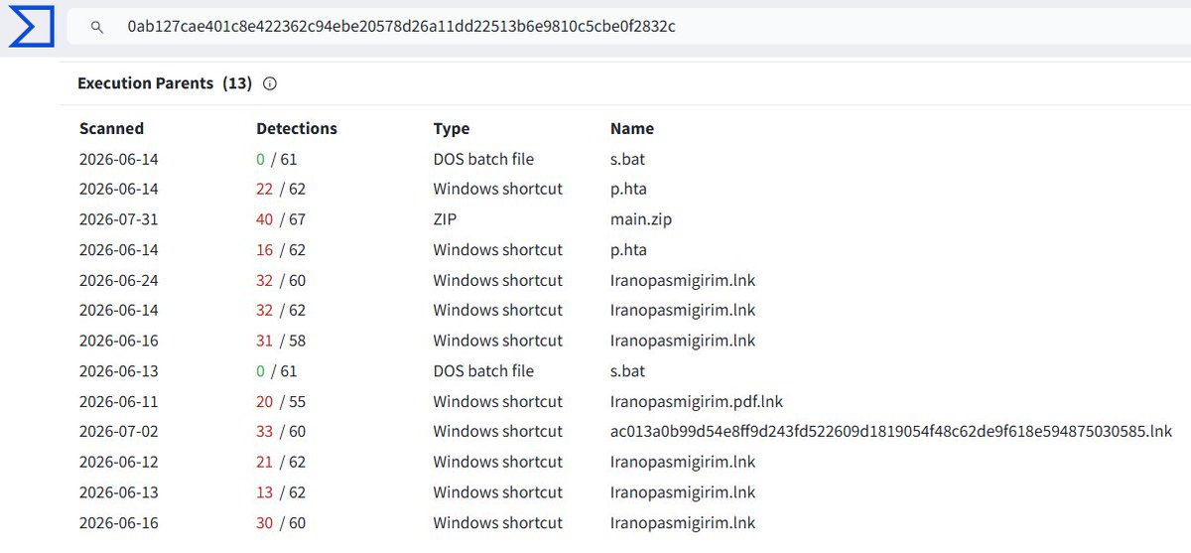Select 0 / 61 detections dated 2026-06-14

(277, 159)
